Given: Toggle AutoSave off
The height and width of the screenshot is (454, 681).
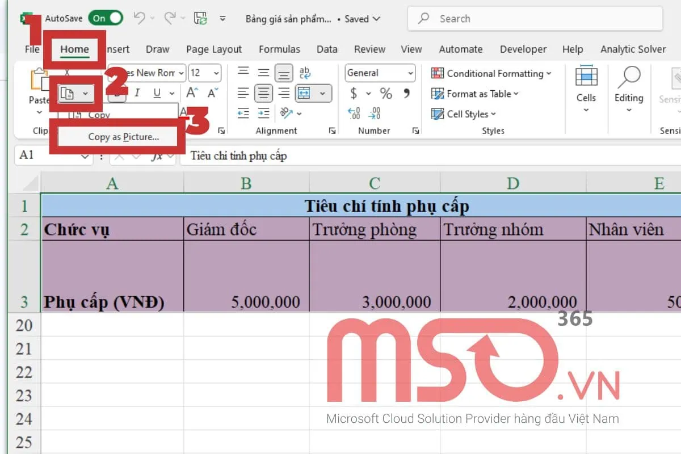Looking at the screenshot, I should [106, 18].
